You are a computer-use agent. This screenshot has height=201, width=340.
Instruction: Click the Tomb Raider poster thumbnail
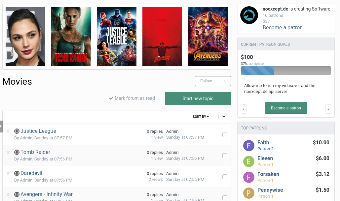point(71,37)
